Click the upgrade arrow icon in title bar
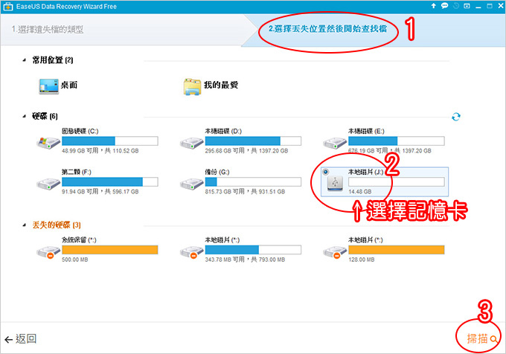506x354 pixels. 433,6
